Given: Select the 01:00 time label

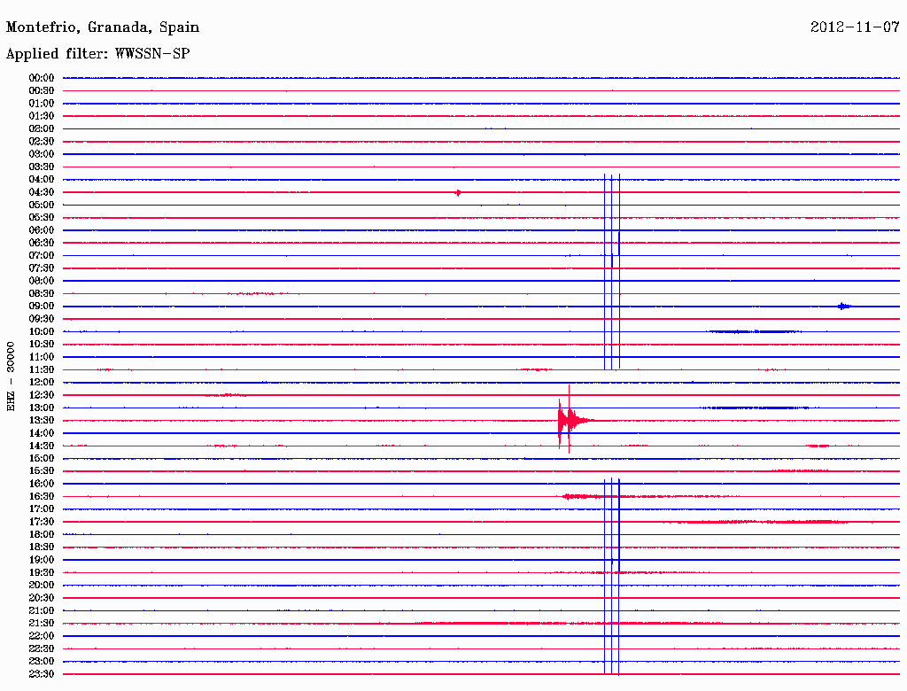Looking at the screenshot, I should tap(42, 103).
